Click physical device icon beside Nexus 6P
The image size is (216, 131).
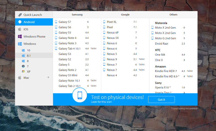tap(104, 32)
